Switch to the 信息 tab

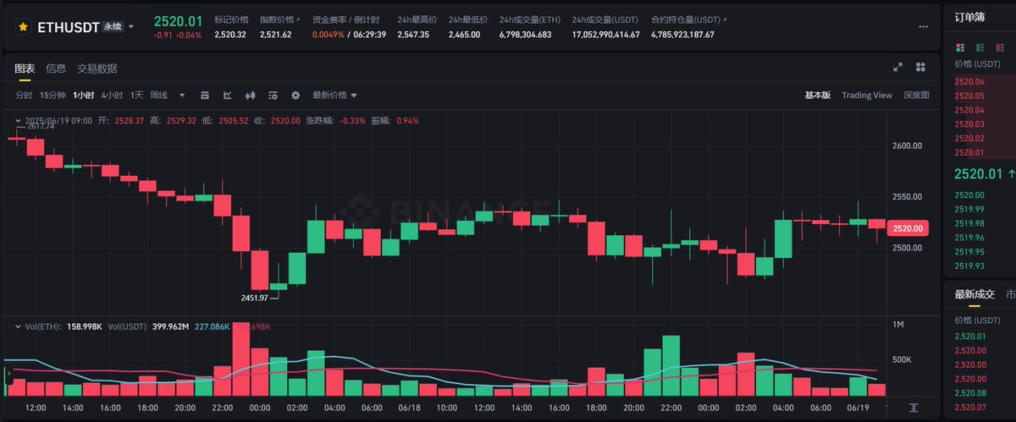[56, 69]
